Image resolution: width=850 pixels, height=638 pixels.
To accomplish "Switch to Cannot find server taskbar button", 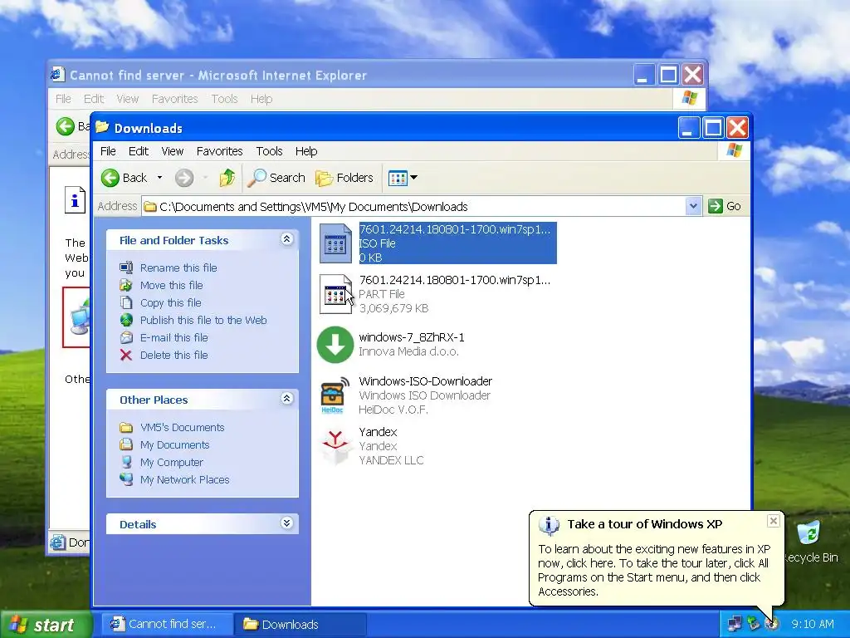I will (167, 625).
